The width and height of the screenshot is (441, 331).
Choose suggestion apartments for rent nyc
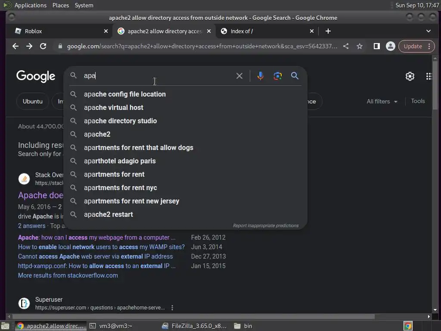[186, 188]
